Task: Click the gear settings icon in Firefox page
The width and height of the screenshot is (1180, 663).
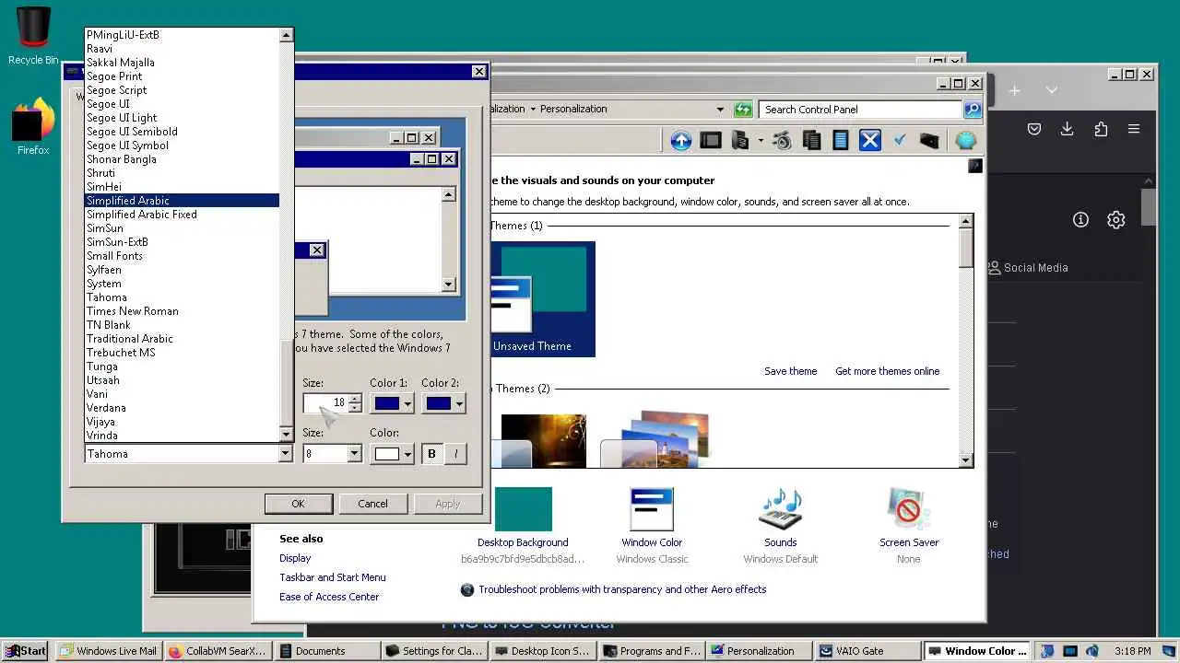Action: click(1116, 220)
